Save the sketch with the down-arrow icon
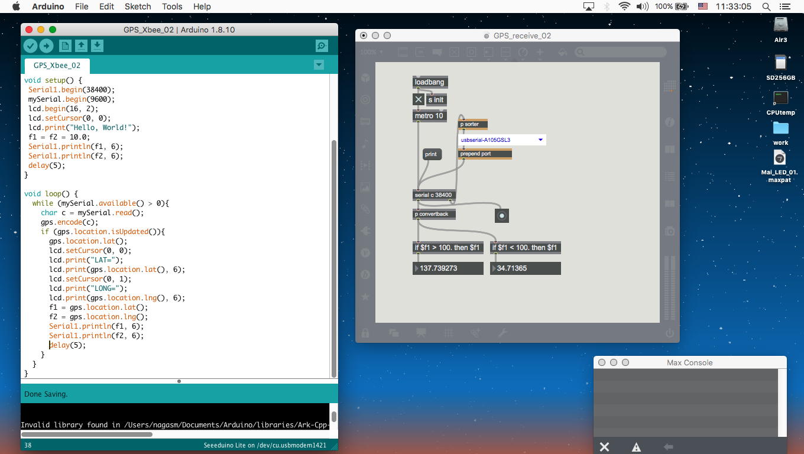Screen dimensions: 804x454 point(97,46)
